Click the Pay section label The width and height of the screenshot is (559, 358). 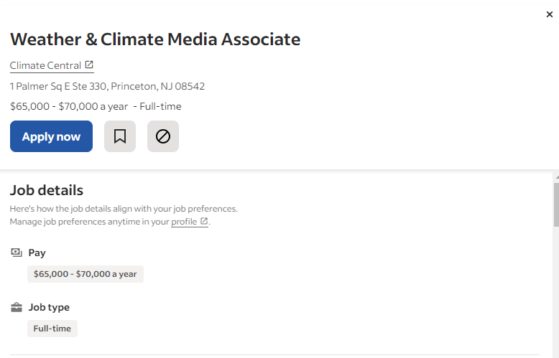(x=37, y=253)
